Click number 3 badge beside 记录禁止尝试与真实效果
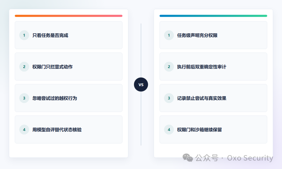 (169, 98)
